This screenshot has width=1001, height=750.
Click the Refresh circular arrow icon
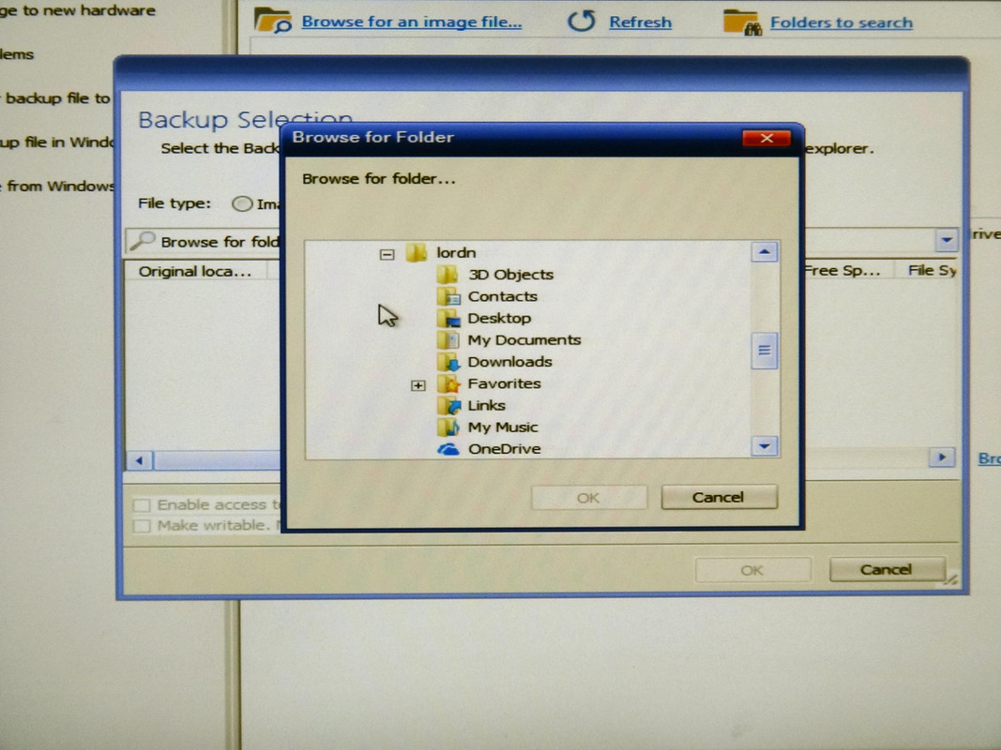(x=581, y=21)
